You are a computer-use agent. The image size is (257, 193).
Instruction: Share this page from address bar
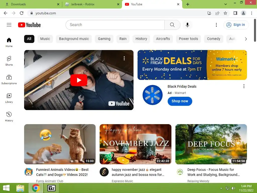click(x=217, y=13)
